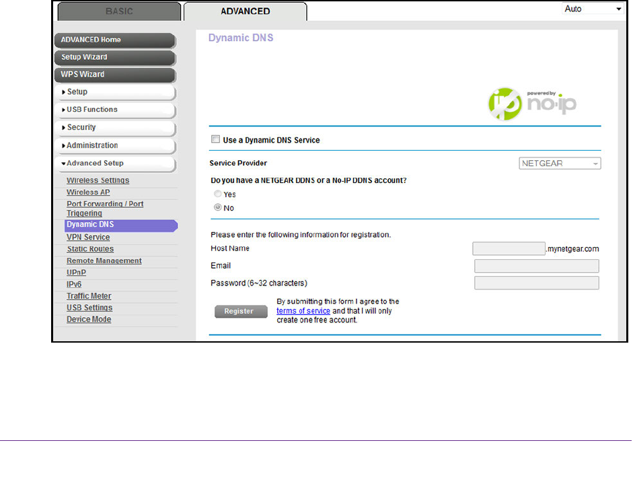Viewport: 633px width, 486px height.
Task: Open Wireless AP page
Action: tap(88, 193)
